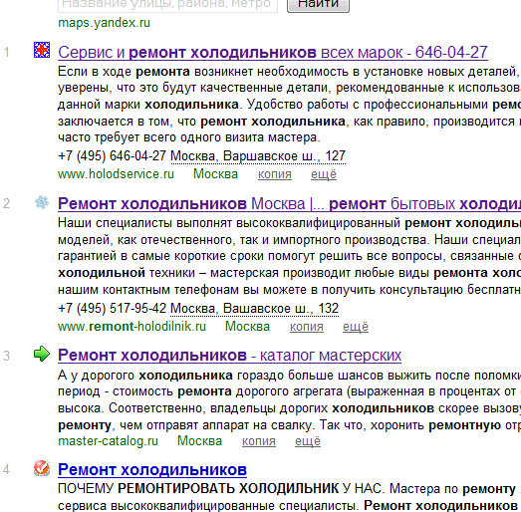Click the Найти button
This screenshot has height=512, width=521.
pos(319,5)
